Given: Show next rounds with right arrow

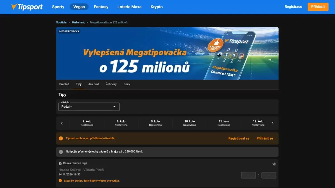Looking at the screenshot, I should click(x=273, y=123).
